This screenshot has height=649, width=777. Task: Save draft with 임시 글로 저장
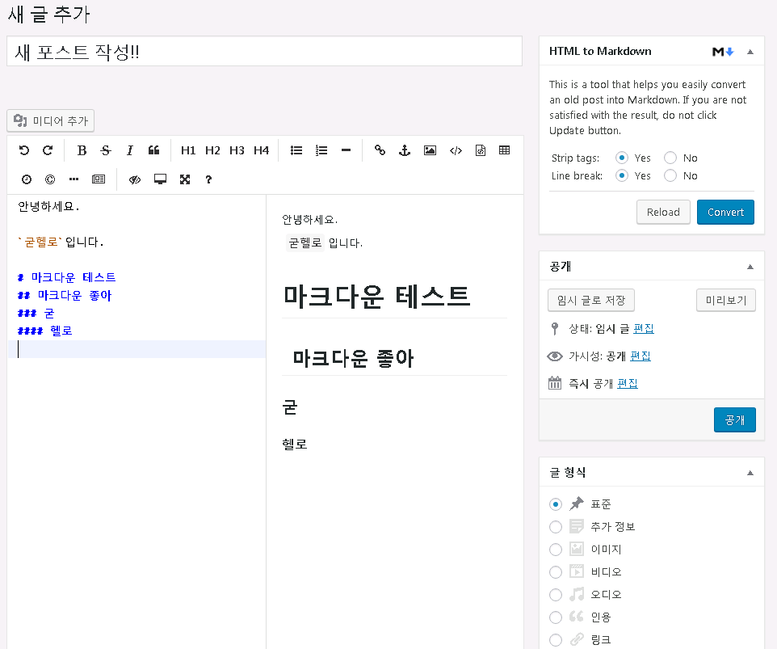tap(591, 300)
